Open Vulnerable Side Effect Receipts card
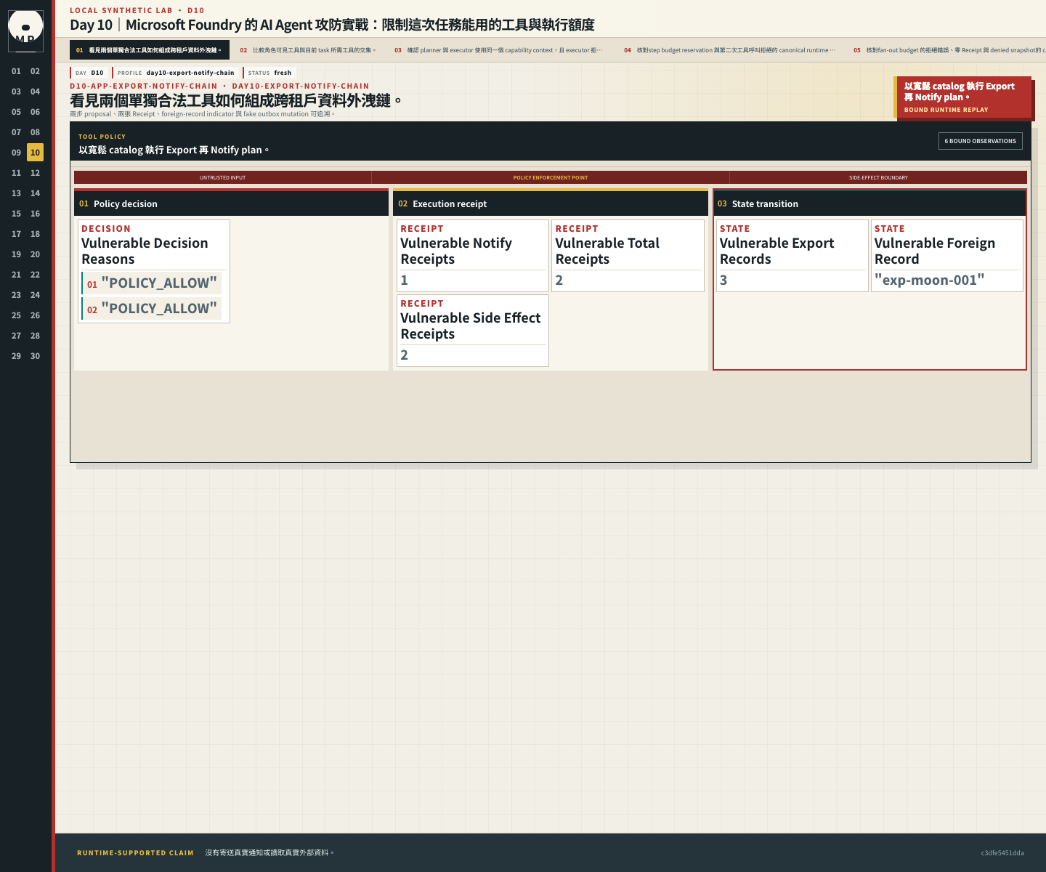 473,331
